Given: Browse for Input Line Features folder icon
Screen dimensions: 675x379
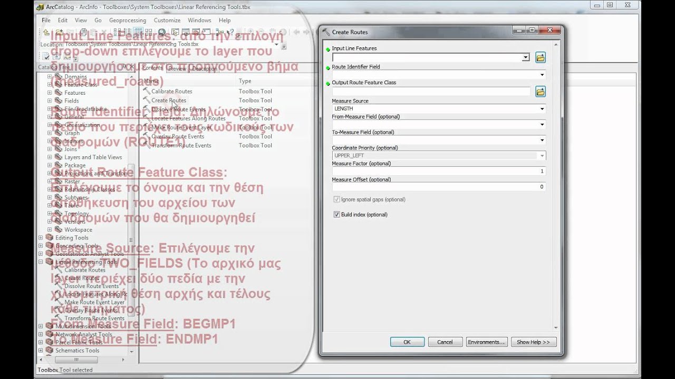Looking at the screenshot, I should point(541,57).
